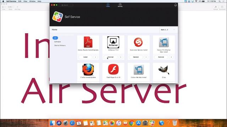
Task: Open System Preferences from the Dock
Action: point(145,123)
